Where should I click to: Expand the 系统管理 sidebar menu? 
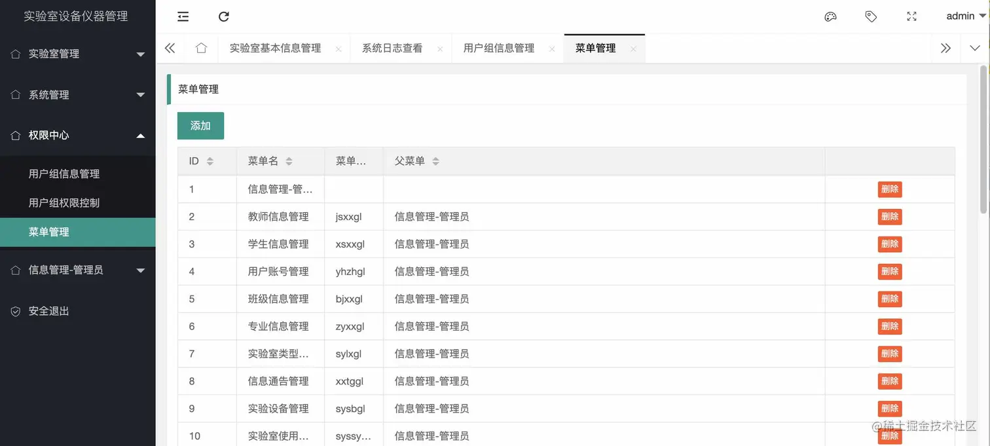(x=78, y=94)
